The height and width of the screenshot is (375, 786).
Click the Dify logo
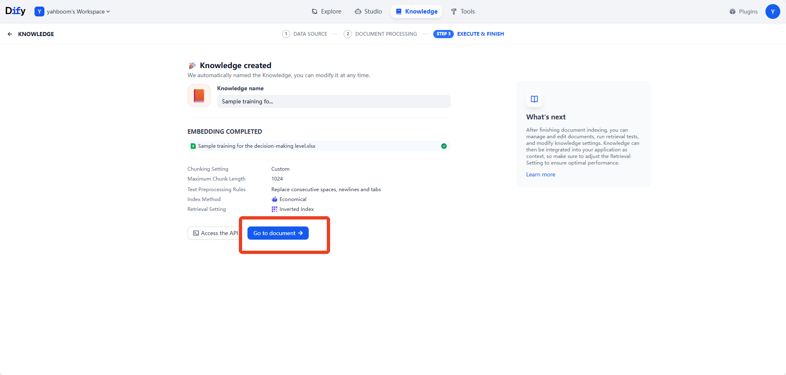click(x=15, y=11)
